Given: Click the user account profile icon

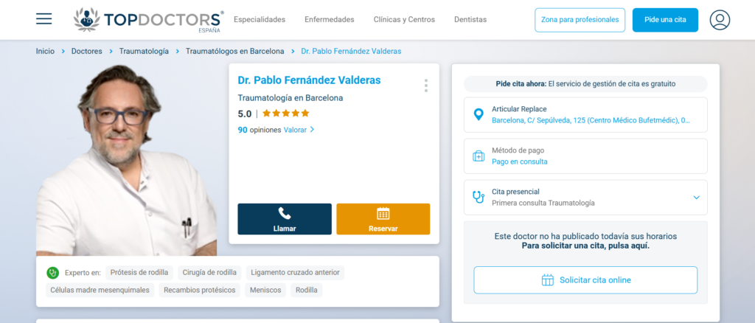Looking at the screenshot, I should tap(720, 20).
